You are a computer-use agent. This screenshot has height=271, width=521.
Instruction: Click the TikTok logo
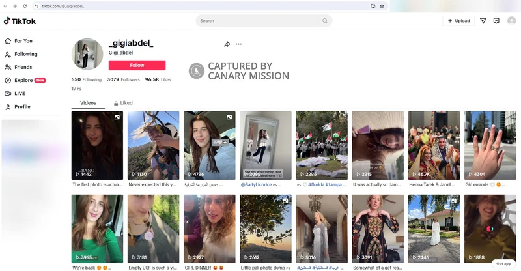pos(20,21)
